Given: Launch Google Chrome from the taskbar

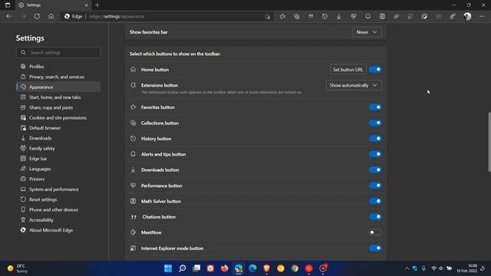Looking at the screenshot, I should pyautogui.click(x=295, y=268).
